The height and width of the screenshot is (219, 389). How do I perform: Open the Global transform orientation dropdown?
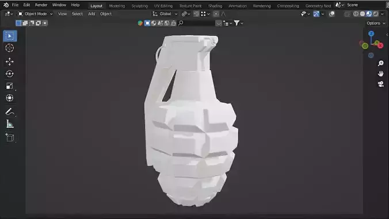click(165, 14)
